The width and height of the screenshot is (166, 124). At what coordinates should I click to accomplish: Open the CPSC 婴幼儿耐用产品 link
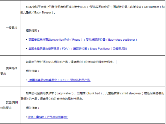click(x=59, y=80)
